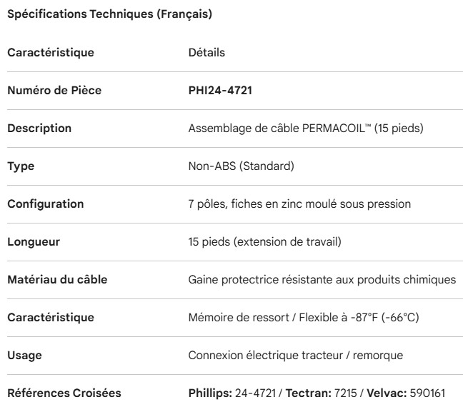
Task: Click the 7 pôles zinc moulé value
Action: click(299, 204)
